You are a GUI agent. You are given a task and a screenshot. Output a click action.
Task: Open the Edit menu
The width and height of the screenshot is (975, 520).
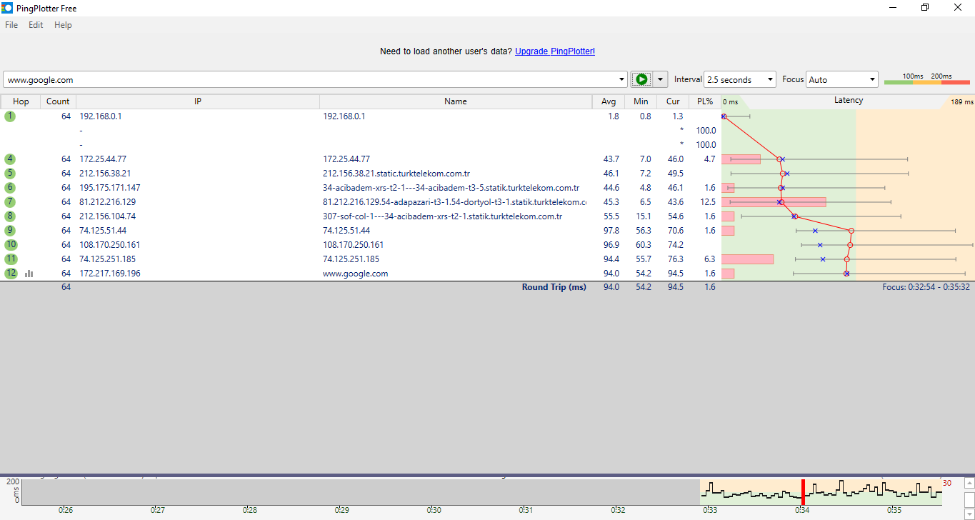36,25
